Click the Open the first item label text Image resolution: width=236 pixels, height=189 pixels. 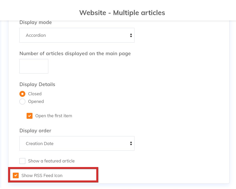coord(54,116)
